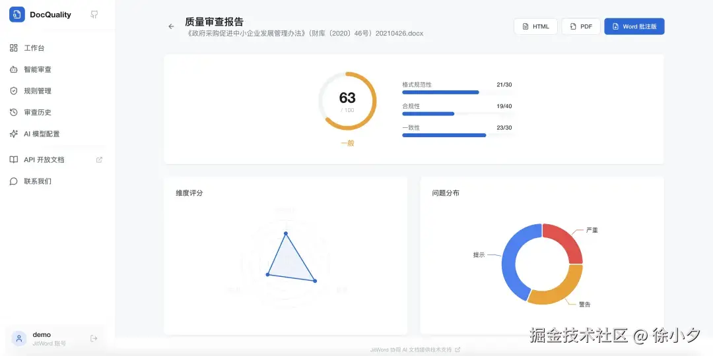Click the top vertex of radar chart
The width and height of the screenshot is (713, 356).
[x=286, y=233]
